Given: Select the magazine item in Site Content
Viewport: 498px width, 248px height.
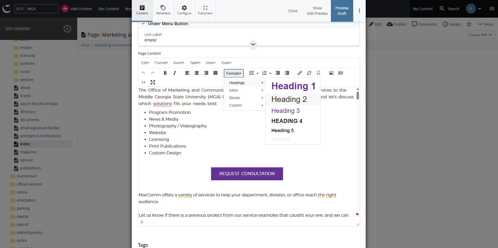Looking at the screenshot, I should [x=28, y=152].
